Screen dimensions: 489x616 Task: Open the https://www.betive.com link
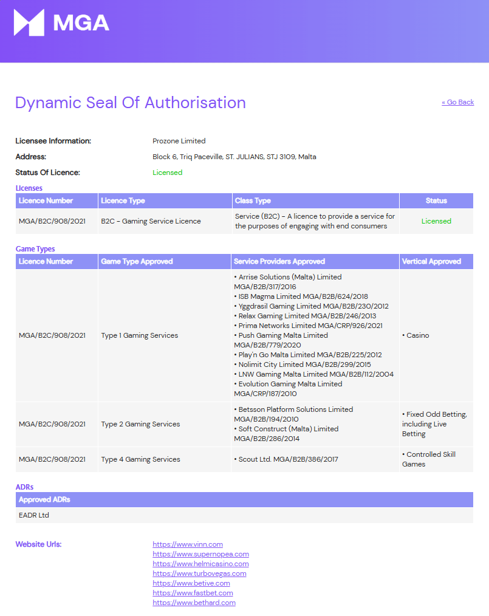(191, 583)
